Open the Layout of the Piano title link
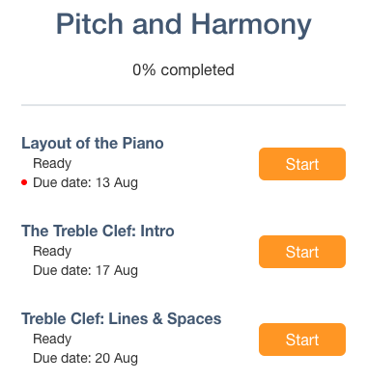The height and width of the screenshot is (381, 368). click(x=93, y=144)
